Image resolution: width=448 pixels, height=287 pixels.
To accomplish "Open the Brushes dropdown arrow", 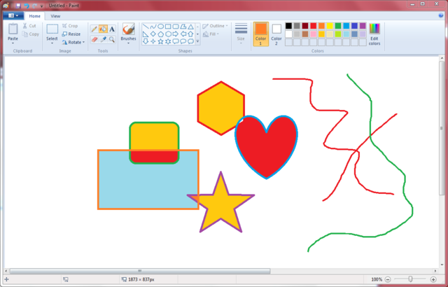I will click(x=128, y=43).
